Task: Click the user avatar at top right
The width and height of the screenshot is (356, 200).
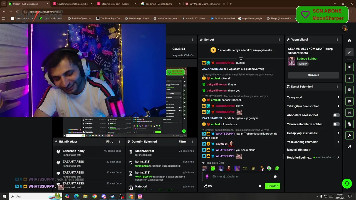Action: point(345,28)
